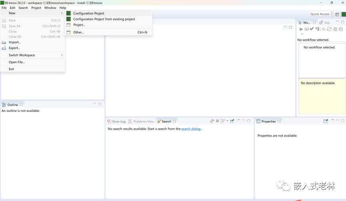Open the workflow view menu dropdown
Viewport: 346px width, 201px height.
click(x=302, y=34)
